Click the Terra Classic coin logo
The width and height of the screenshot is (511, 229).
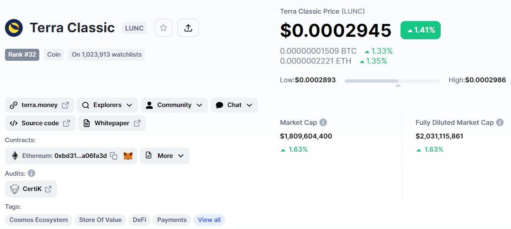pos(14,28)
